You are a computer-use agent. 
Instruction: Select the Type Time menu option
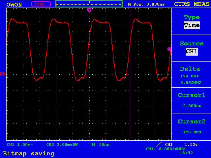click(192, 21)
